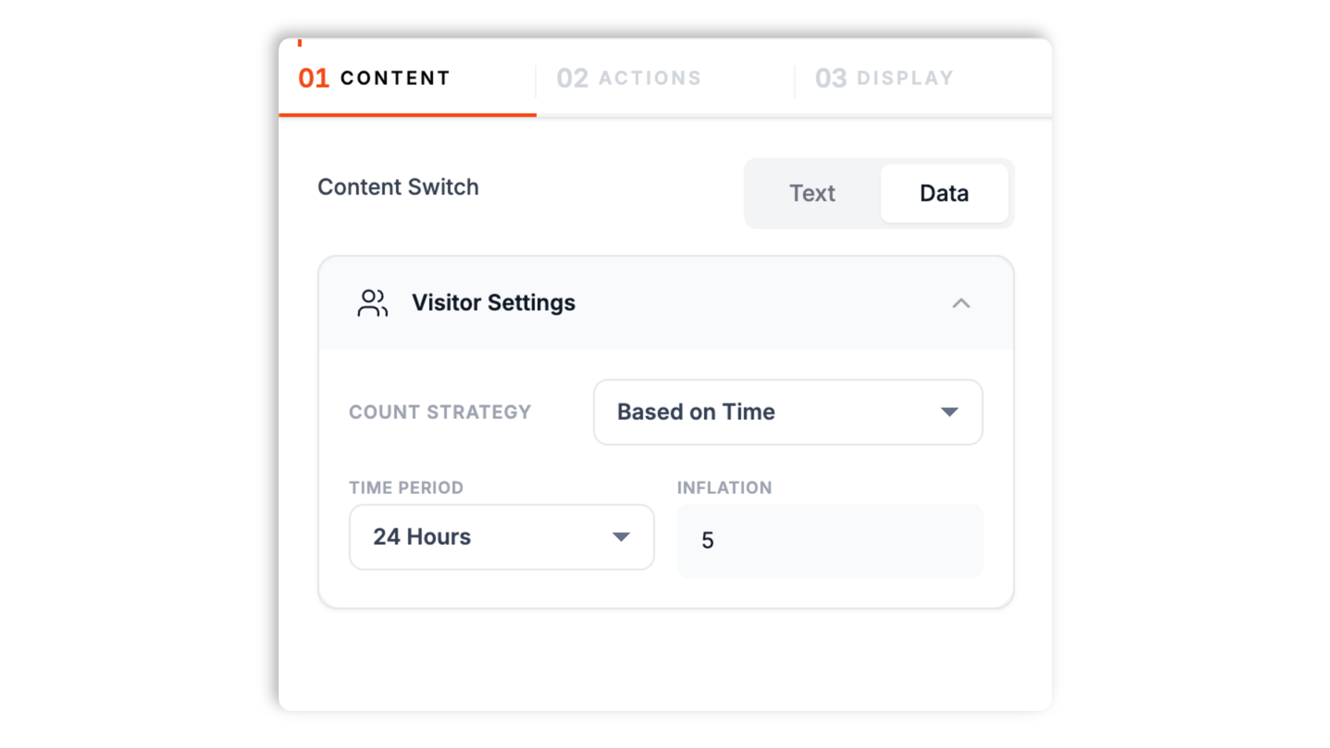Open the 03 Display tab

(884, 78)
